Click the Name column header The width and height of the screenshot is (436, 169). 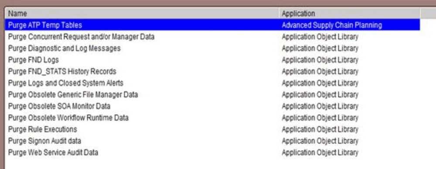point(142,13)
